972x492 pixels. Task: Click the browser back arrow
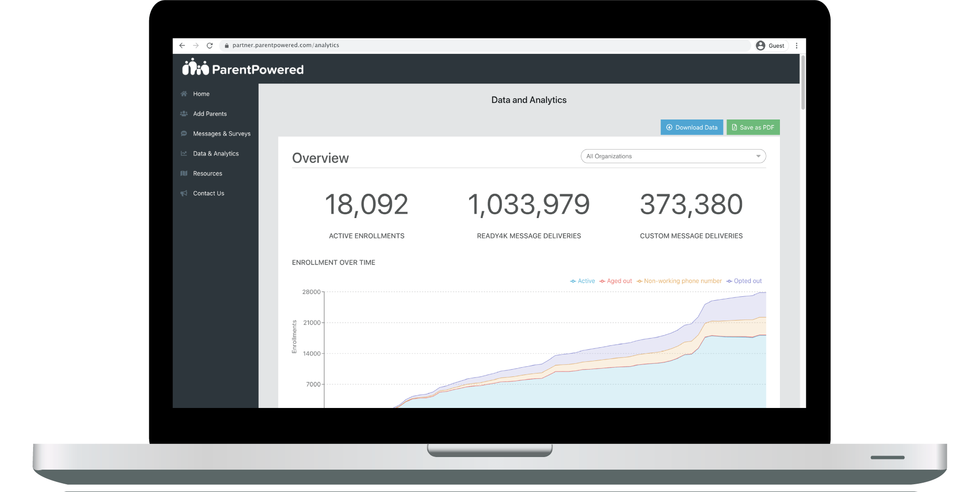[182, 46]
